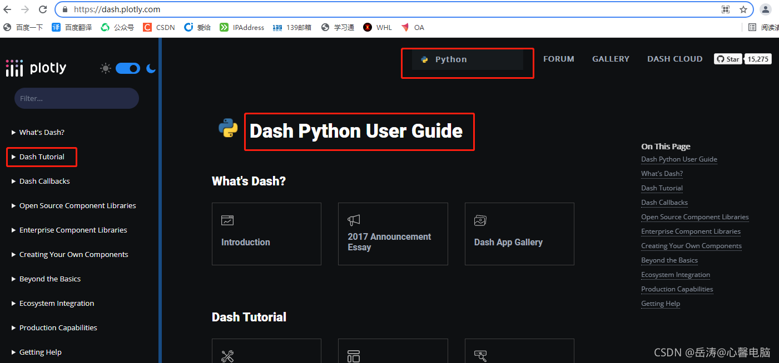Open the IPAddress bookmark

[x=242, y=27]
